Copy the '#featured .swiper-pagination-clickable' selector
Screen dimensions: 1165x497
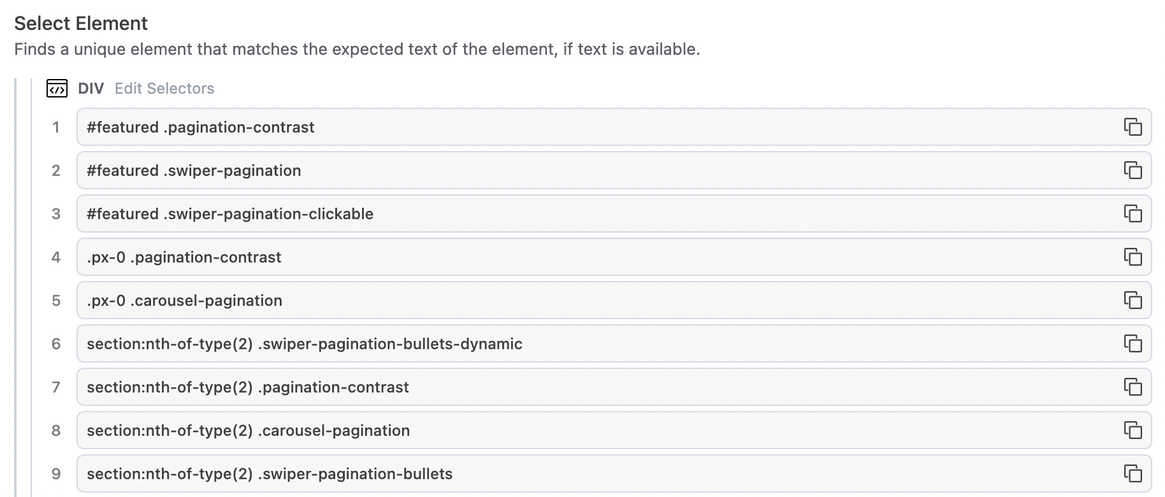[x=1132, y=213]
